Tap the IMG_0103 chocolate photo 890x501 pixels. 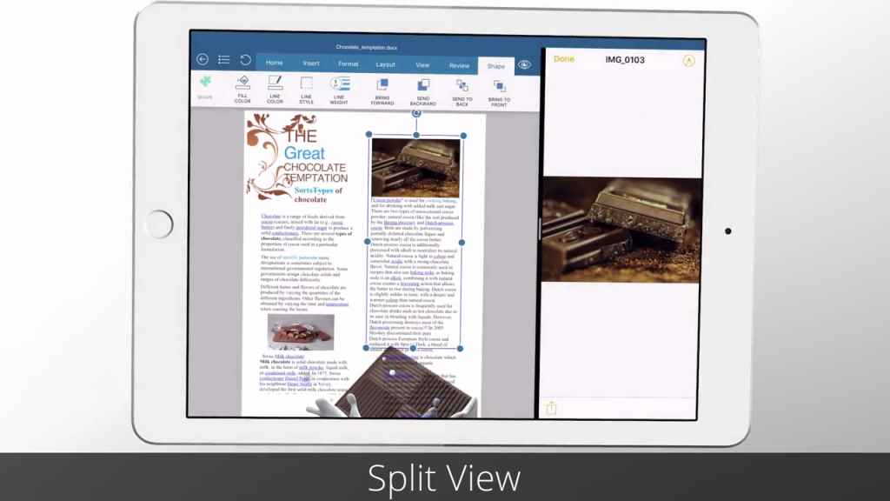(x=622, y=230)
